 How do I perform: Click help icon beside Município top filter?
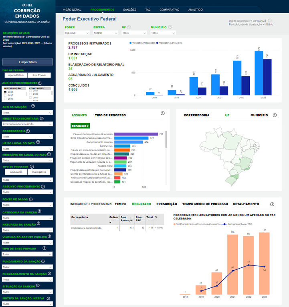[x=170, y=27]
